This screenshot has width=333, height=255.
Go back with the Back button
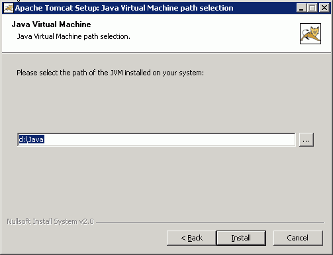(x=191, y=238)
